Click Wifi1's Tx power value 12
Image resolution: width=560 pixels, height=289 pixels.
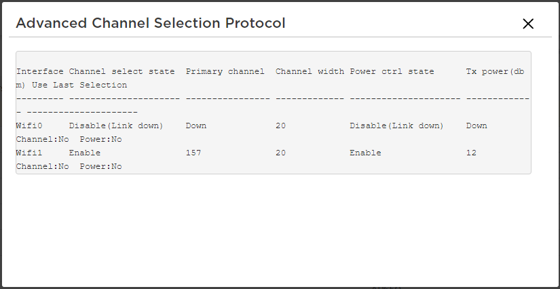tap(471, 153)
